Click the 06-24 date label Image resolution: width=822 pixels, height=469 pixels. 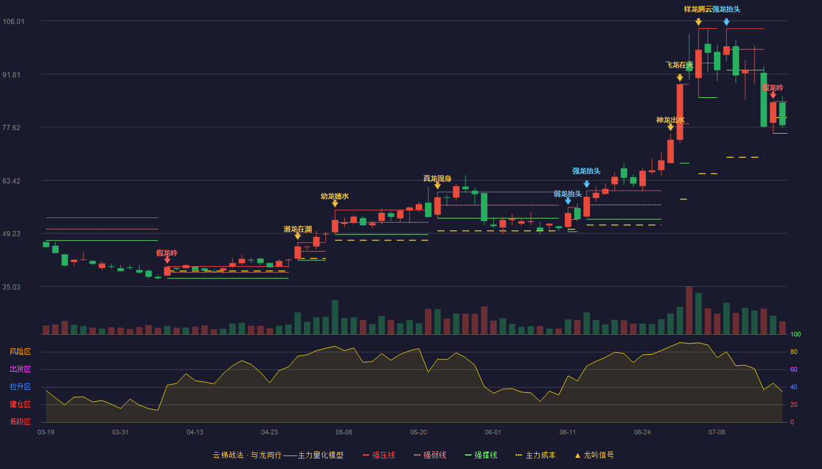click(642, 432)
